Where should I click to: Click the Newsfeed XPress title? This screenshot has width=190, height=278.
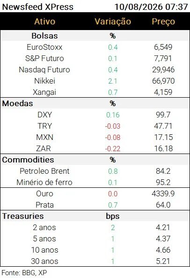[x=37, y=7]
